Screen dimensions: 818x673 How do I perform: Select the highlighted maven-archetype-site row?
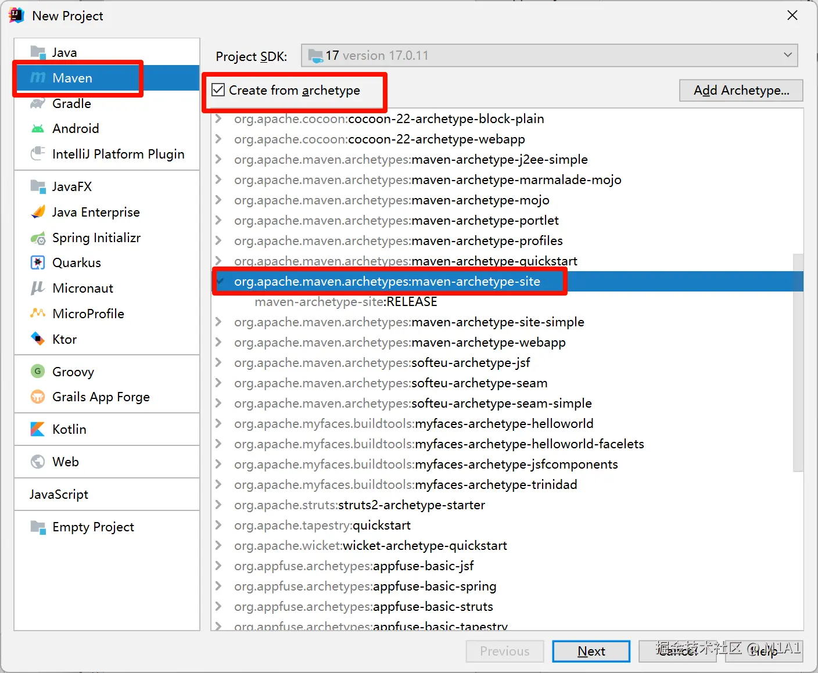point(508,281)
